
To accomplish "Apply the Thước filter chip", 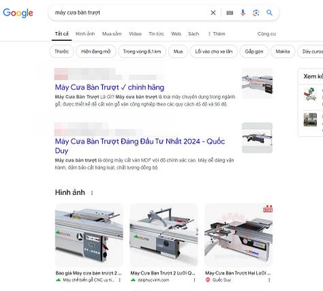I will (61, 52).
